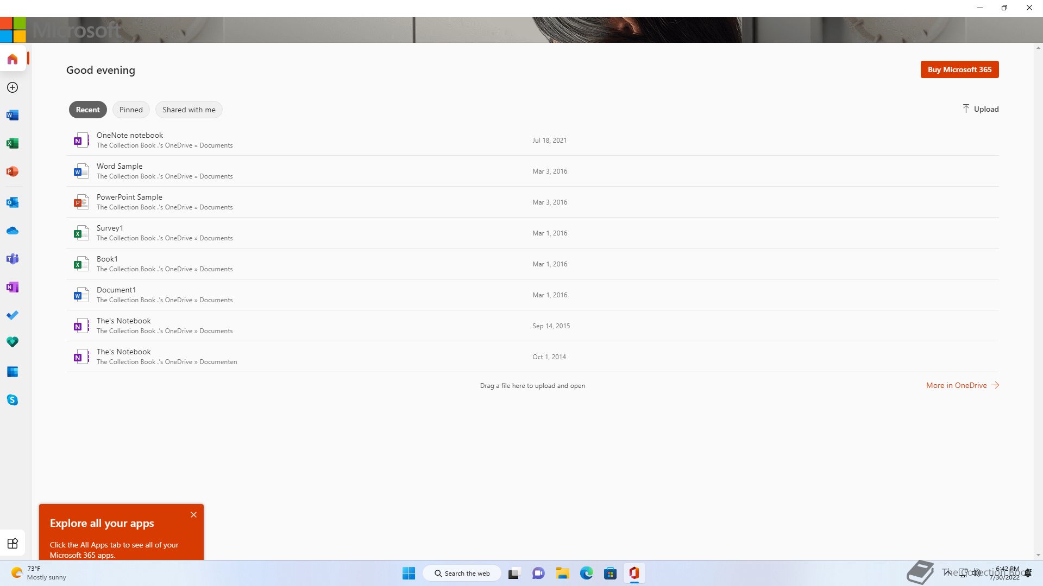Launch Excel from the sidebar

click(12, 143)
